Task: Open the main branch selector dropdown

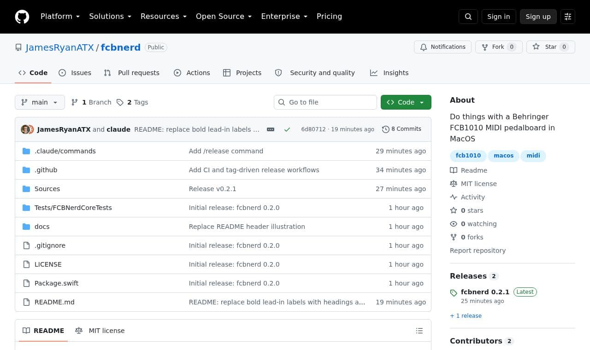Action: coord(40,102)
